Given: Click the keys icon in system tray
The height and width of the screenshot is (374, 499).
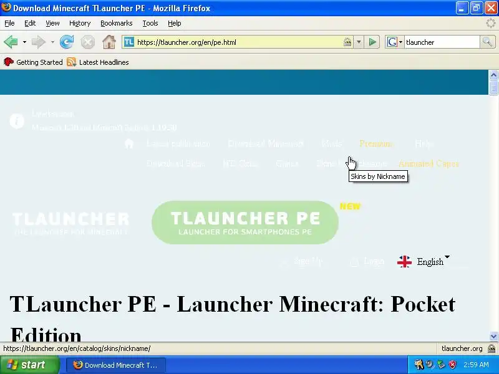Looking at the screenshot, I should pos(419,365).
